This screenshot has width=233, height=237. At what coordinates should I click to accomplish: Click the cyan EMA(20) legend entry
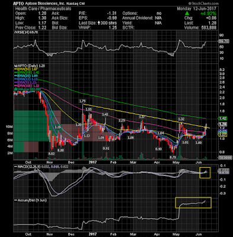click(x=25, y=76)
